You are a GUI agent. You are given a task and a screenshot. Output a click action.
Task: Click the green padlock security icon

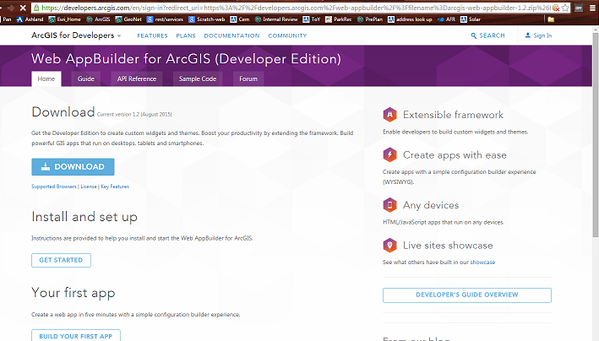click(x=36, y=8)
